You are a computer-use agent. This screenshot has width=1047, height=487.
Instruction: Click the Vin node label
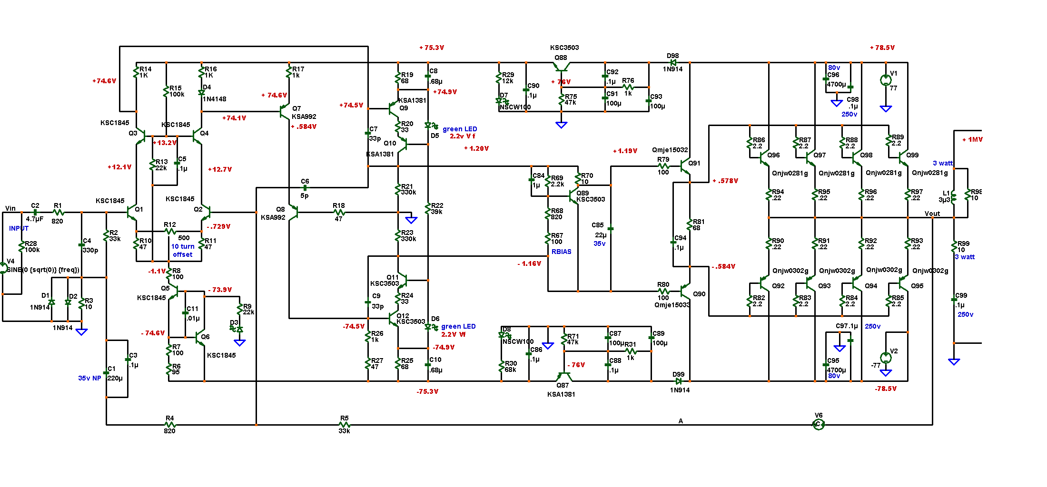point(10,208)
